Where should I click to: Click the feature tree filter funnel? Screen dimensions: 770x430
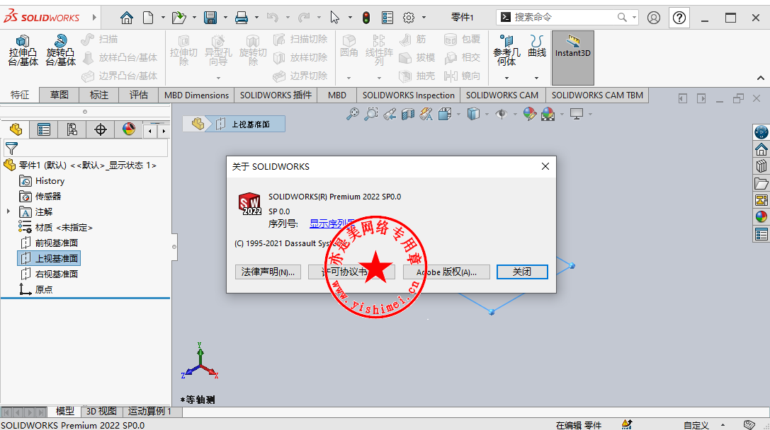(x=11, y=148)
